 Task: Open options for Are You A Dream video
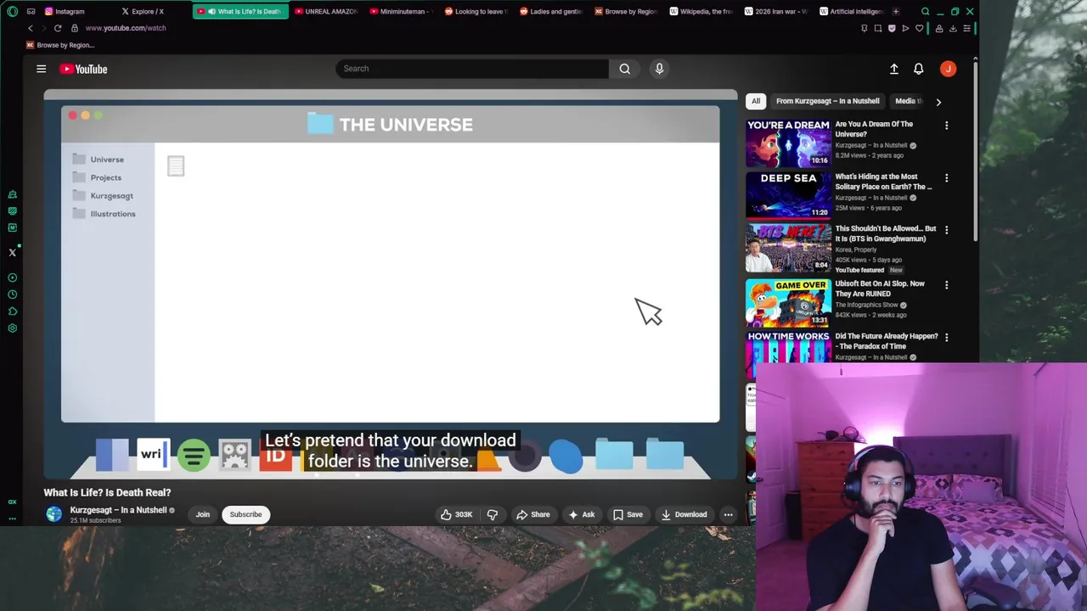[946, 126]
